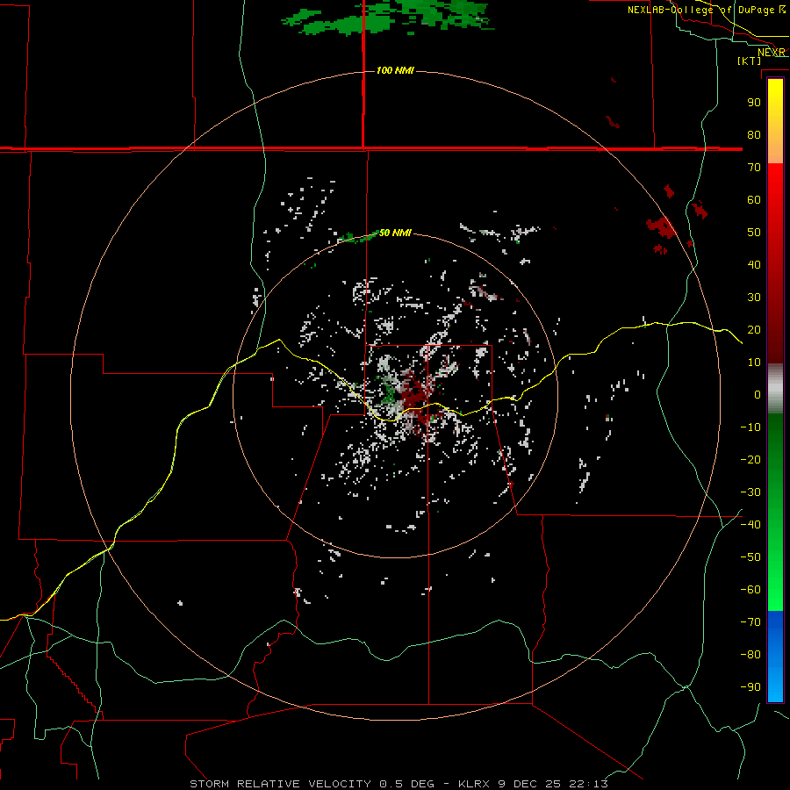
Task: Click the -90 value on velocity scale
Action: click(750, 687)
